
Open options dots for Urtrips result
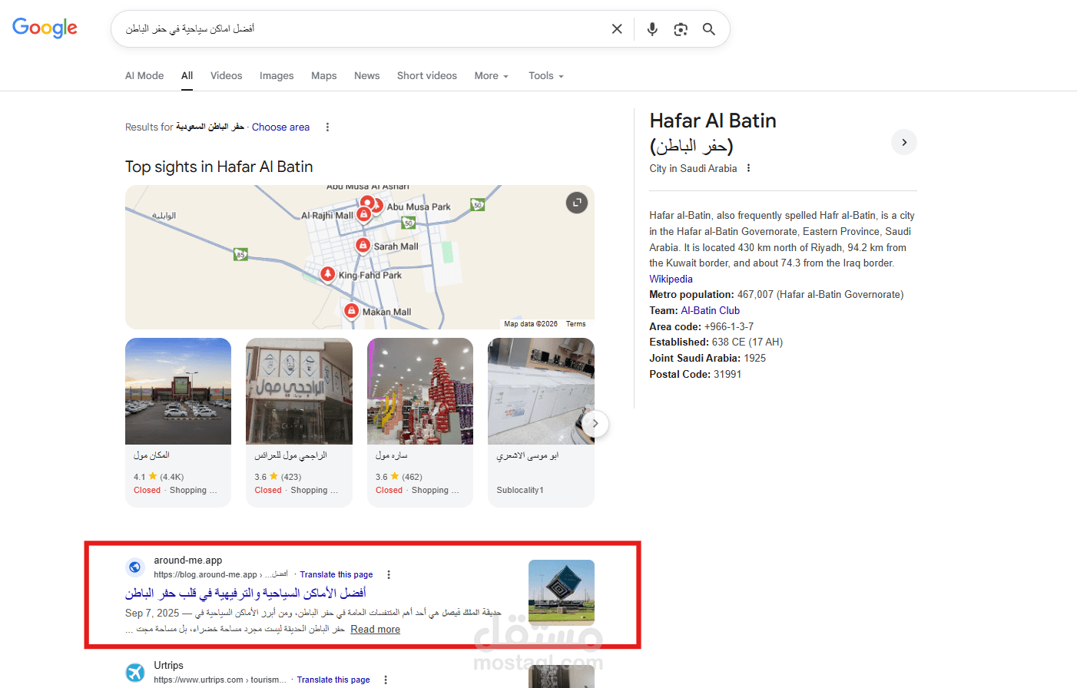click(386, 680)
